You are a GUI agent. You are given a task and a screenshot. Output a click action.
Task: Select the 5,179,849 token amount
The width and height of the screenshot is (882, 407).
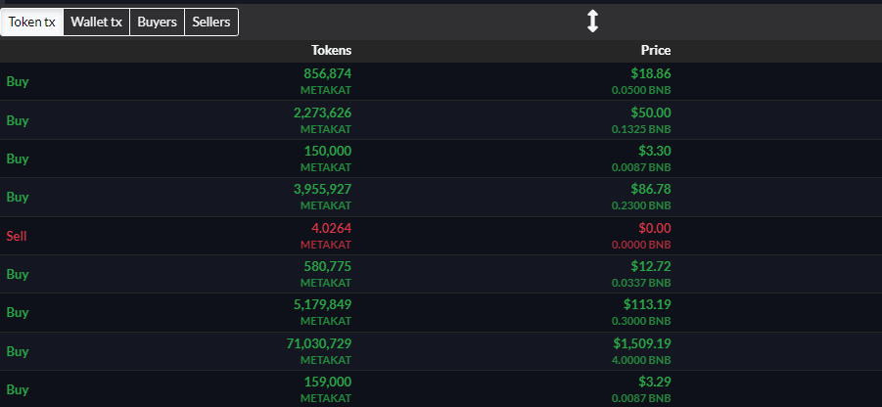click(322, 304)
